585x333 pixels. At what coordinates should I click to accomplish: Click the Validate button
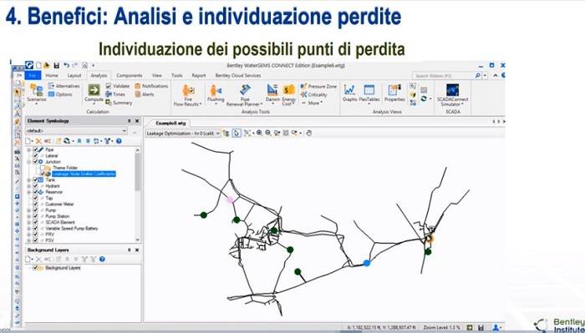tap(118, 86)
